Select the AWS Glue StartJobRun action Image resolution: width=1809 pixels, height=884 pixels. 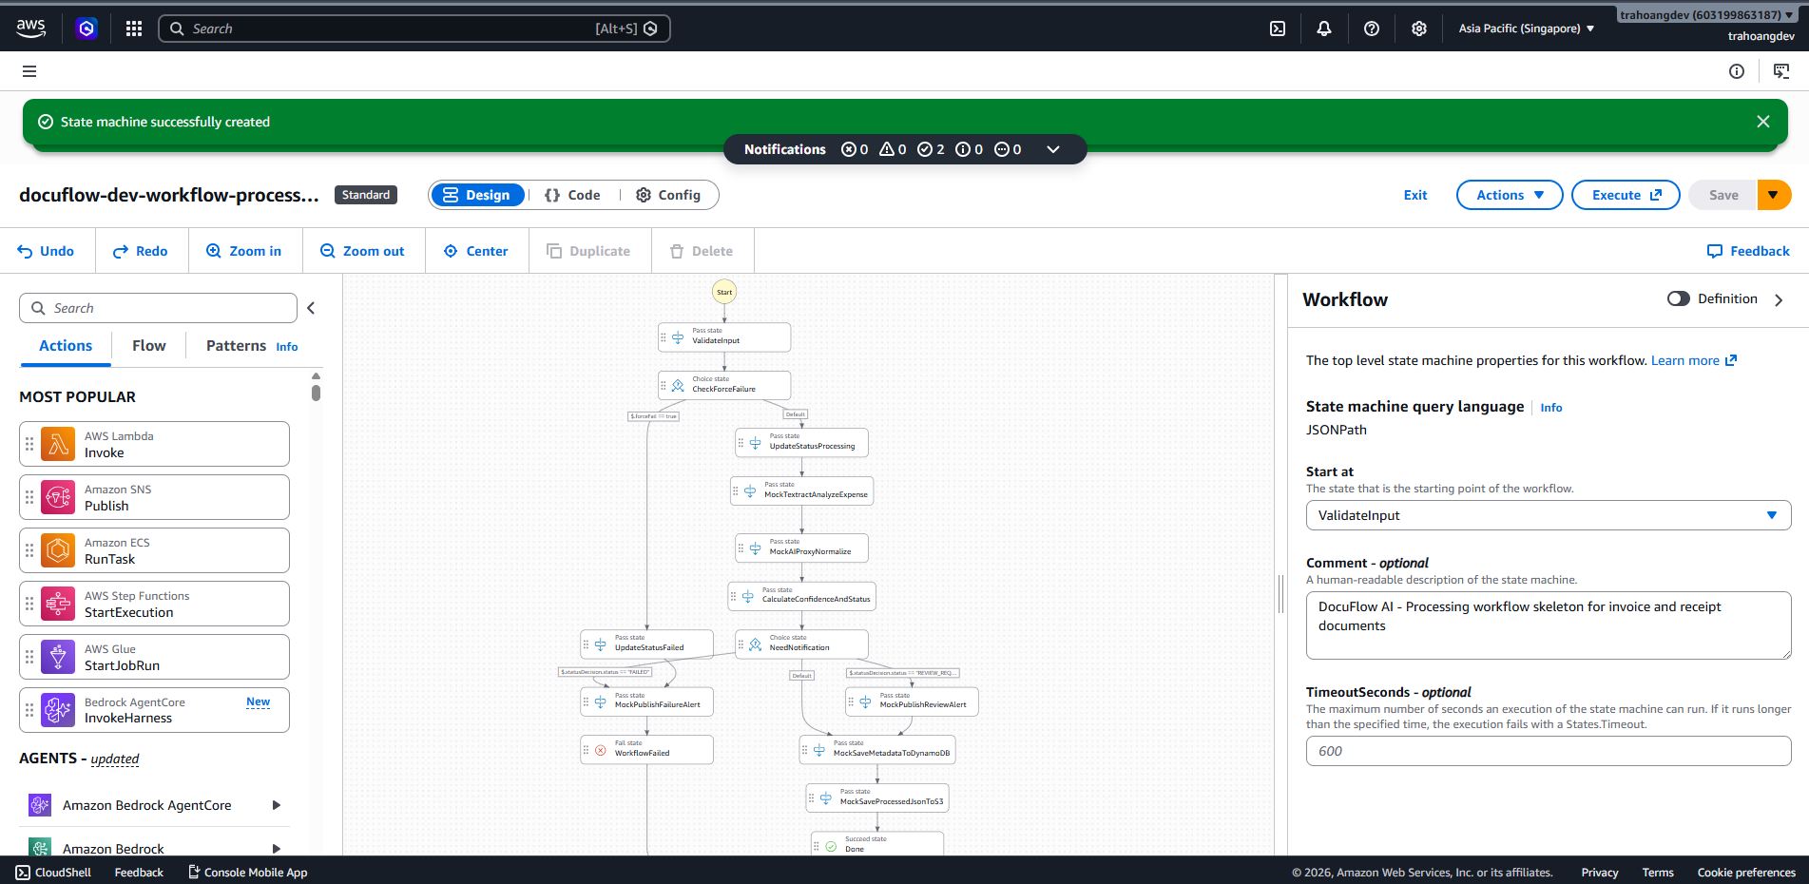[154, 657]
